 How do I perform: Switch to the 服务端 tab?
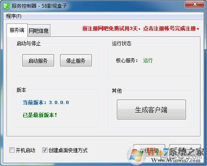[17, 30]
